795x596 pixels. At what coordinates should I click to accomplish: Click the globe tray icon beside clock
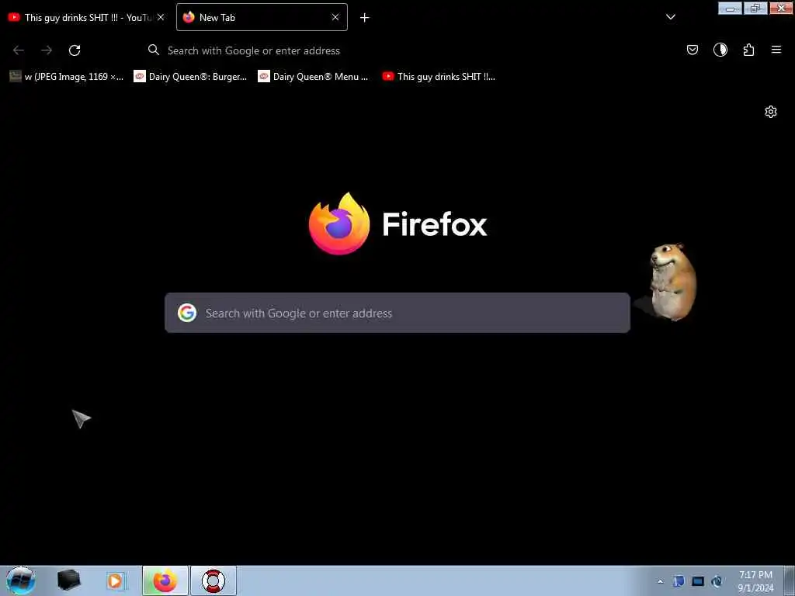[717, 581]
